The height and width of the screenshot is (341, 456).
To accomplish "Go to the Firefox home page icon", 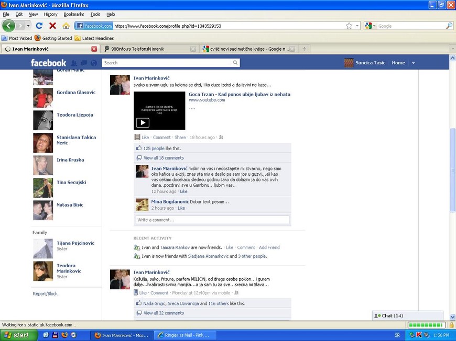I will 66,26.
